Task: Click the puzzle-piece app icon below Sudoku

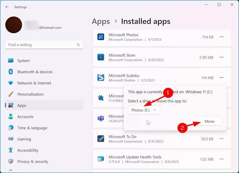Action: click(101, 98)
